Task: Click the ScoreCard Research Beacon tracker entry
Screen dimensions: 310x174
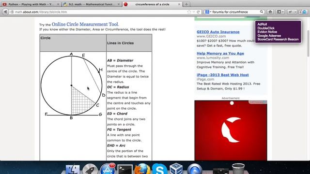Action: 278,39
